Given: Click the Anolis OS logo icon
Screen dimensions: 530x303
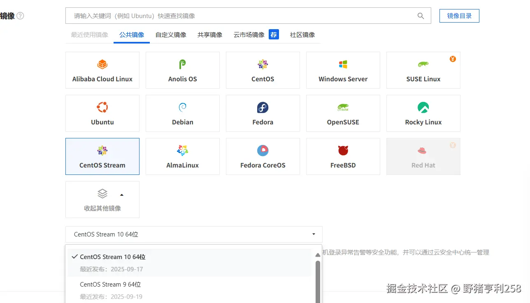Looking at the screenshot, I should point(182,64).
